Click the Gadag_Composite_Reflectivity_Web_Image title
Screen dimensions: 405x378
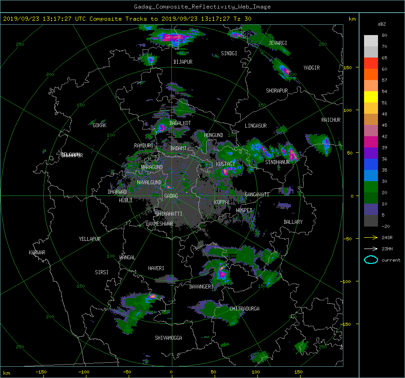pos(202,7)
